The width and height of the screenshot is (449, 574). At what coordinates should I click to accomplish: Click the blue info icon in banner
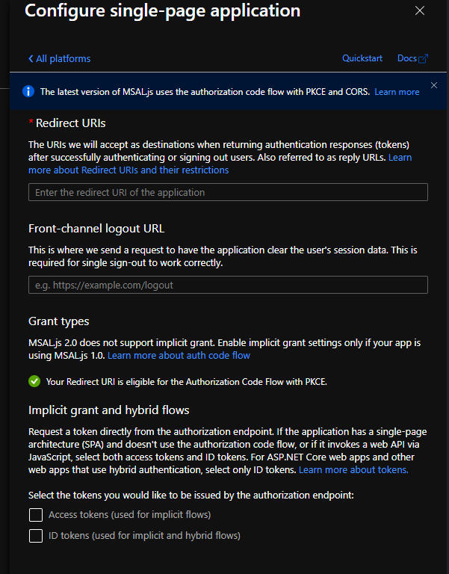click(x=28, y=91)
